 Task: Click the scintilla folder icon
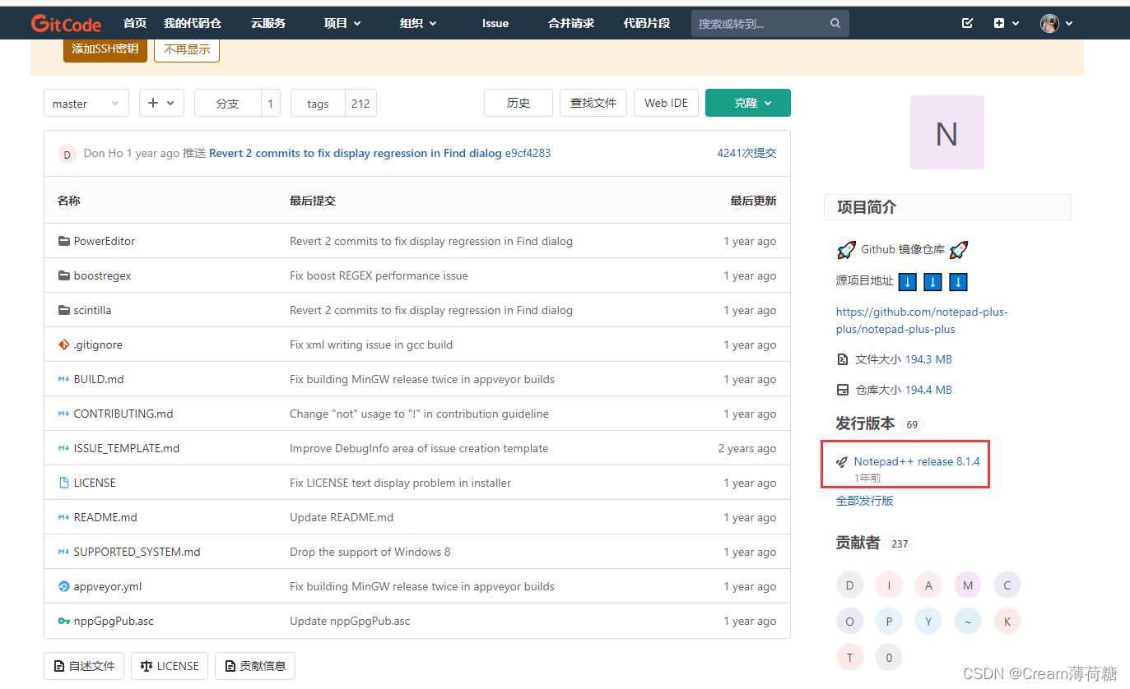coord(64,310)
